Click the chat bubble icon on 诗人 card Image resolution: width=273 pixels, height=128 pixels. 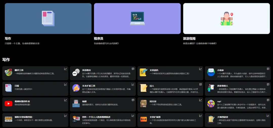tap(200, 84)
